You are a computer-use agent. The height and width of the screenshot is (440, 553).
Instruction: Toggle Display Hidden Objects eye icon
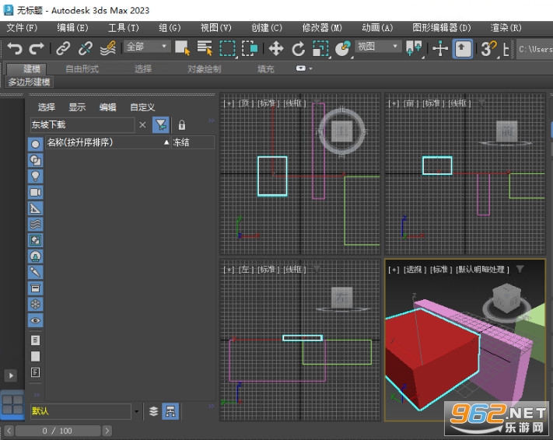[x=35, y=320]
